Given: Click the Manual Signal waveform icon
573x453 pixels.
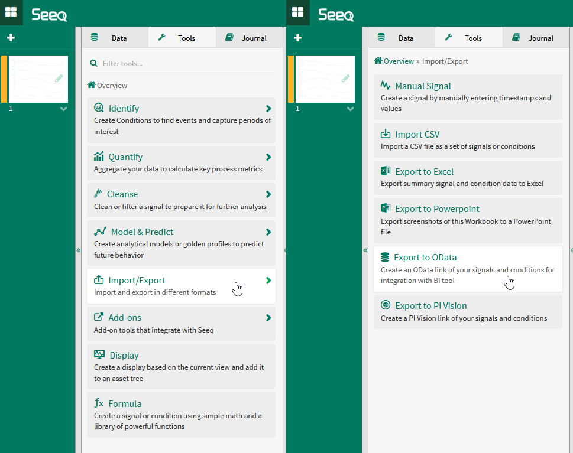Looking at the screenshot, I should [386, 86].
